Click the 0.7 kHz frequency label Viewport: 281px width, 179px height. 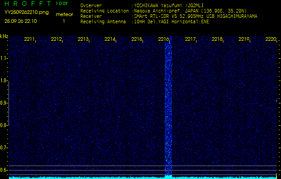pyautogui.click(x=3, y=148)
